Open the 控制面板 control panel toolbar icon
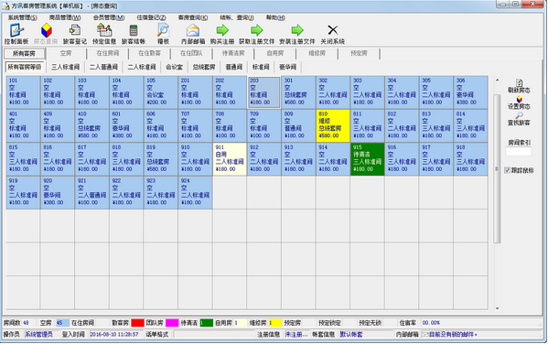The image size is (548, 344). 16,30
